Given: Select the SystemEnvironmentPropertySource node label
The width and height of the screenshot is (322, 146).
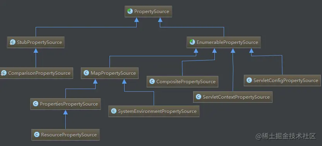Looking at the screenshot, I should (157, 111).
